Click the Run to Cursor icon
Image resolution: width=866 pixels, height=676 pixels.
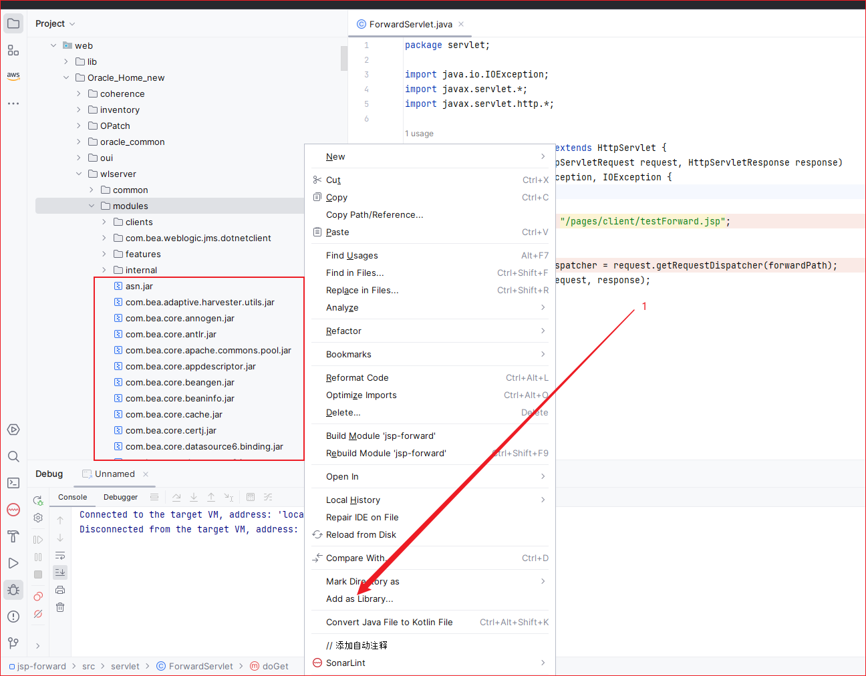coord(229,497)
